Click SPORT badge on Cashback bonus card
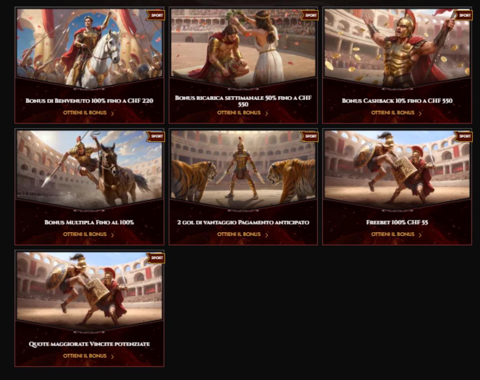The height and width of the screenshot is (380, 480). [x=464, y=15]
